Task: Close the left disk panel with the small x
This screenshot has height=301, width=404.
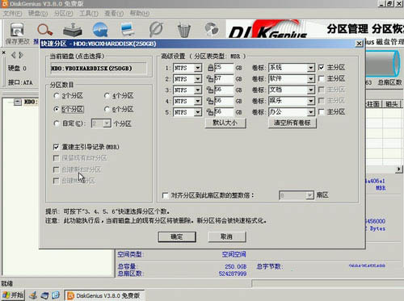Action: pyautogui.click(x=4, y=52)
